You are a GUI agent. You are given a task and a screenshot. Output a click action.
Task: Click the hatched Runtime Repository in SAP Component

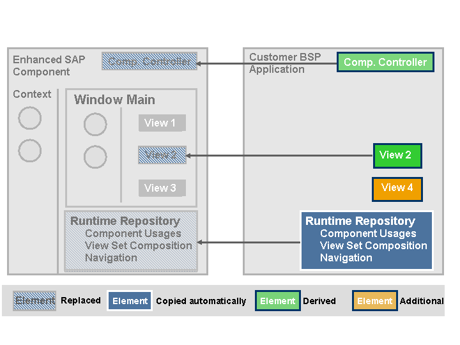131,240
